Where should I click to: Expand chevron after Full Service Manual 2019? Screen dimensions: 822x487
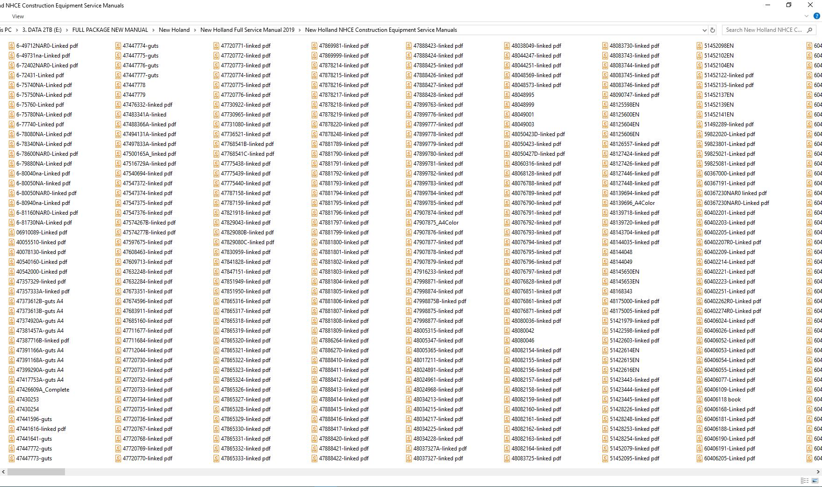pos(300,30)
